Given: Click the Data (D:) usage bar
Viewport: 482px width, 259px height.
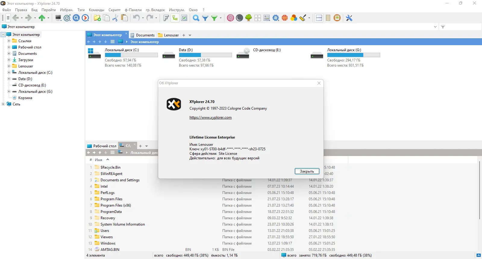Looking at the screenshot, I should pos(205,55).
